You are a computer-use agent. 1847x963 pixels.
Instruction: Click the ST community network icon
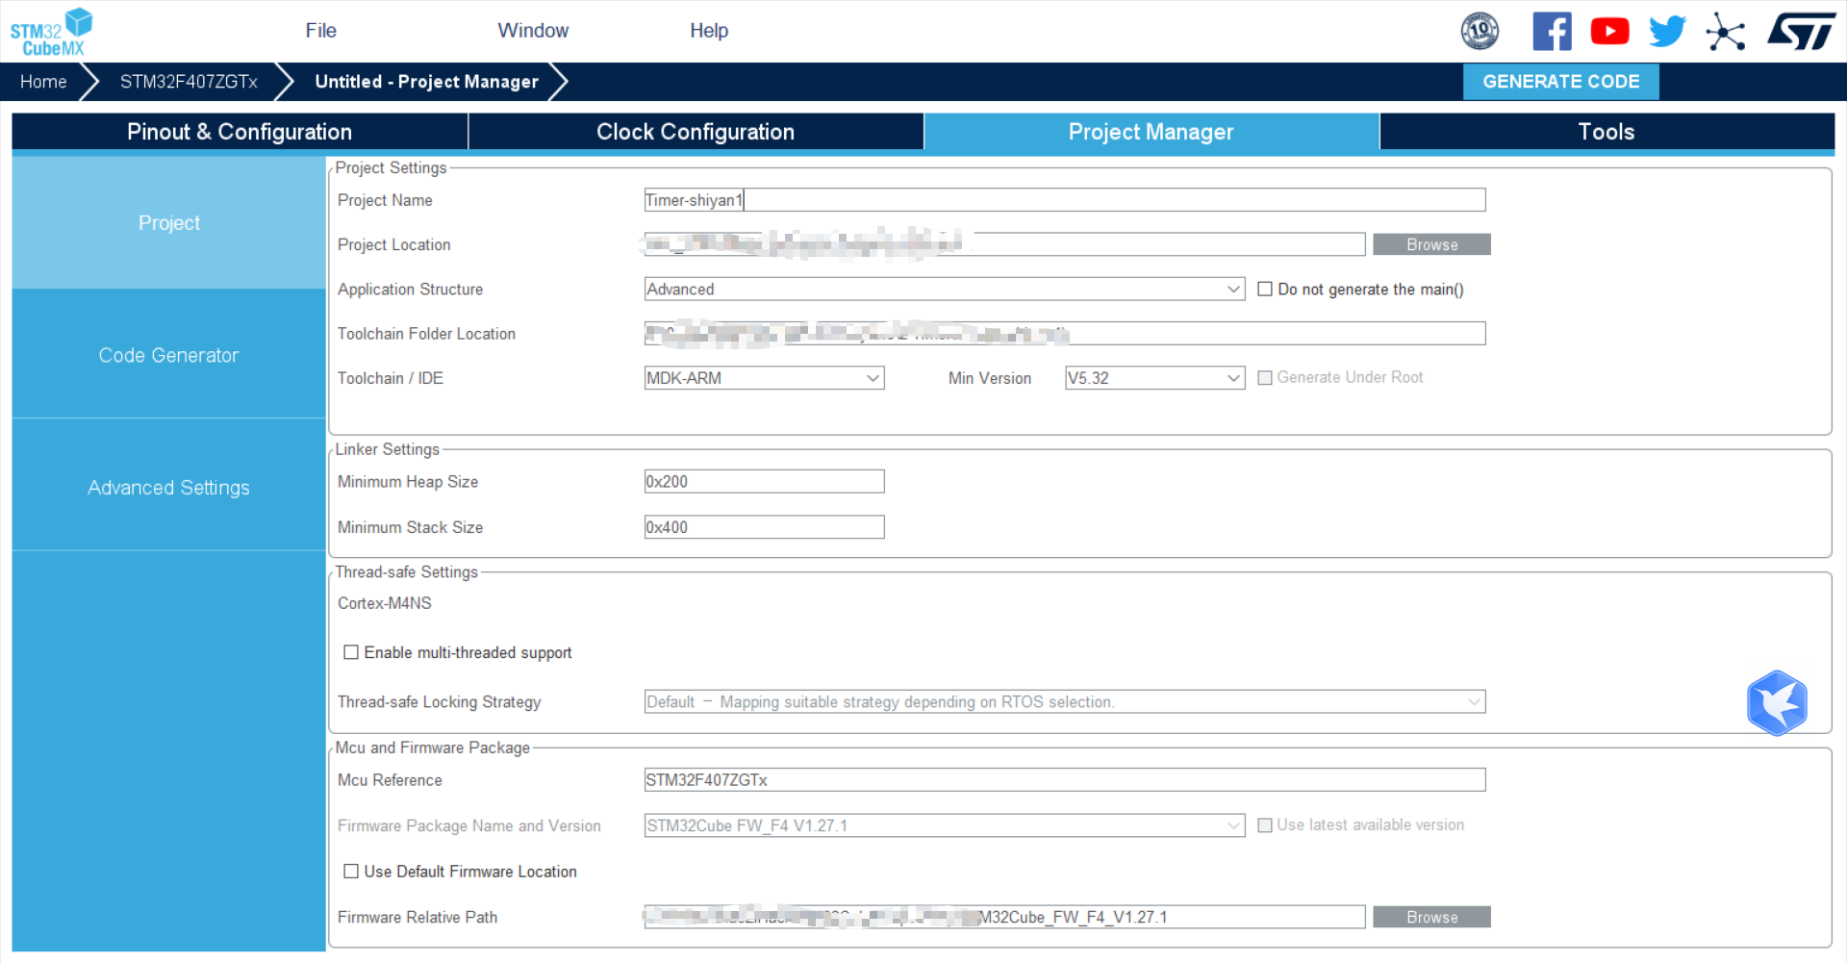pos(1725,32)
